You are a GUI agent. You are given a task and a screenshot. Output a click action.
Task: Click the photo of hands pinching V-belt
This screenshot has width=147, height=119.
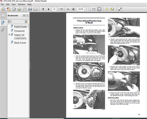pyautogui.click(x=124, y=81)
